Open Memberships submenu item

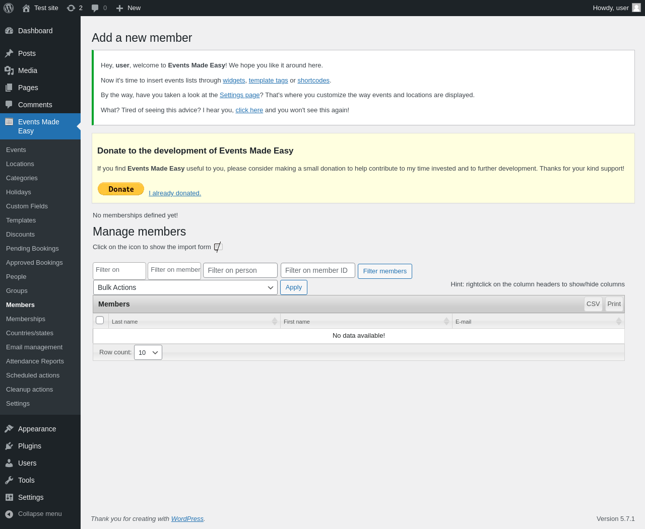pos(26,319)
